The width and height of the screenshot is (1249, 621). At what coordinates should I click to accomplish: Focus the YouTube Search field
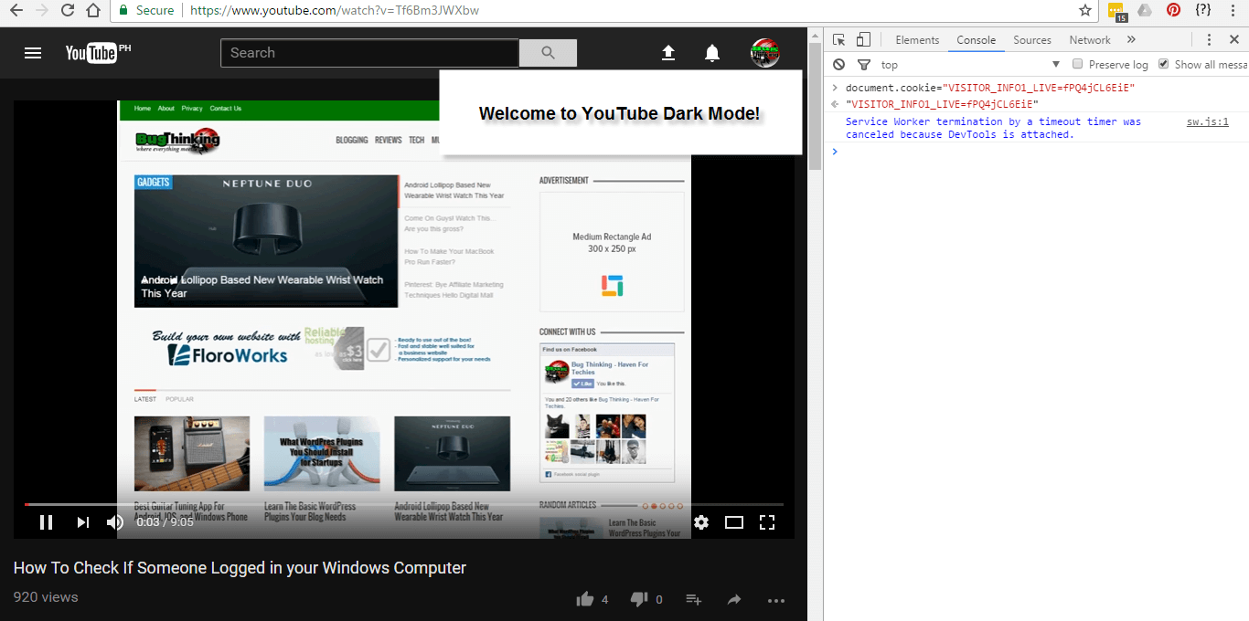(x=369, y=53)
